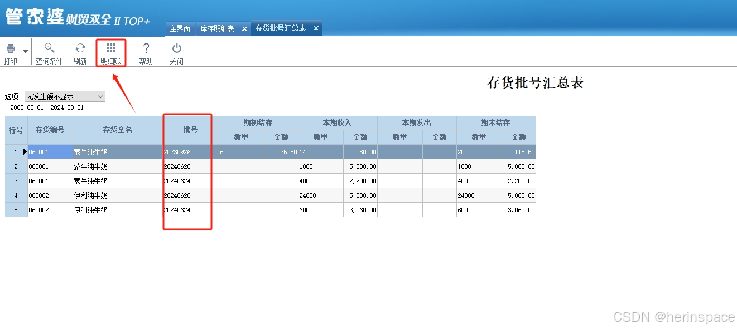Click the 行号 column header

tap(16, 130)
